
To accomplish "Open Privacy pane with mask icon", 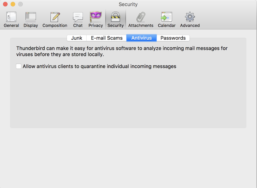I will tap(96, 20).
